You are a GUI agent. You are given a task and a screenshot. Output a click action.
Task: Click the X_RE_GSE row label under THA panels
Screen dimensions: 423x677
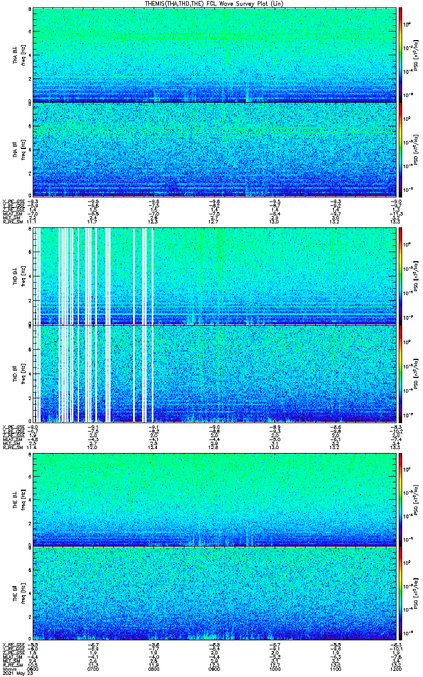click(x=13, y=201)
